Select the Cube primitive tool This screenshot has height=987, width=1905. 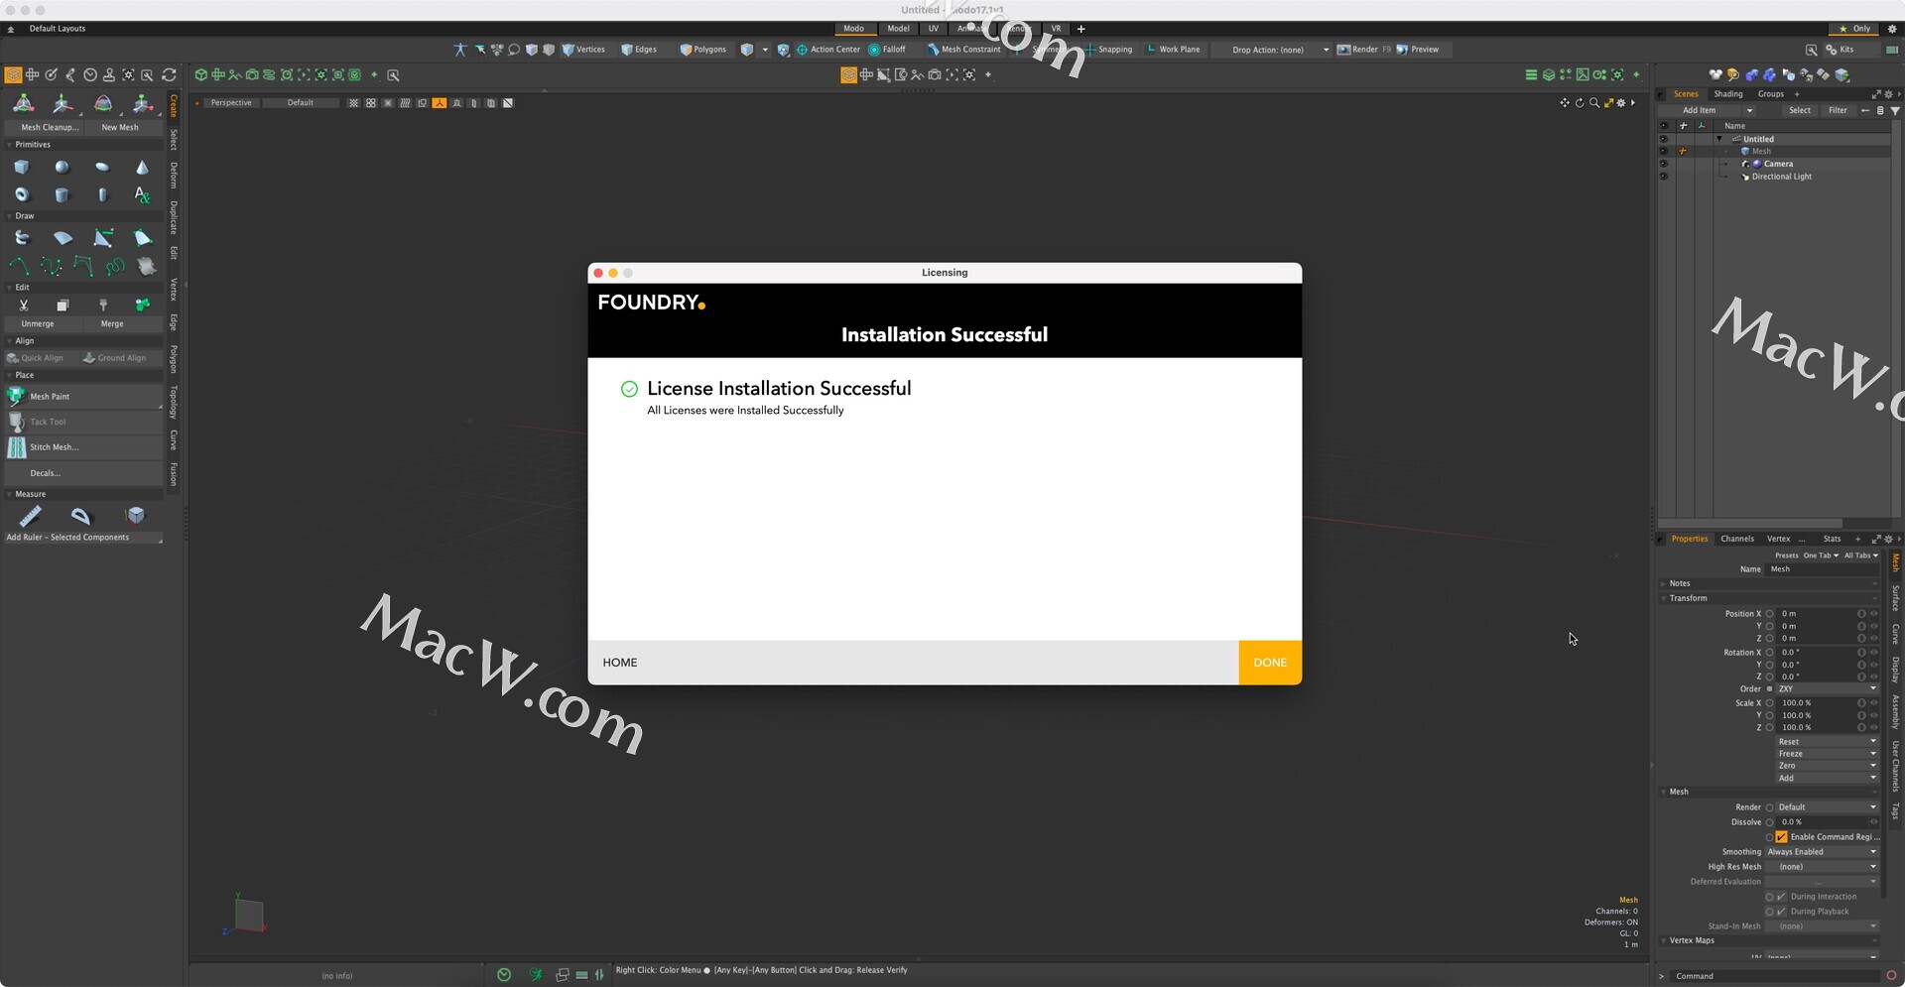tap(22, 167)
